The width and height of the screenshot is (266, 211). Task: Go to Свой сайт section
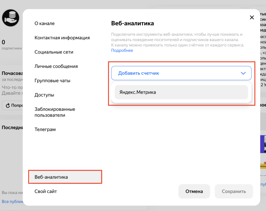[46, 191]
